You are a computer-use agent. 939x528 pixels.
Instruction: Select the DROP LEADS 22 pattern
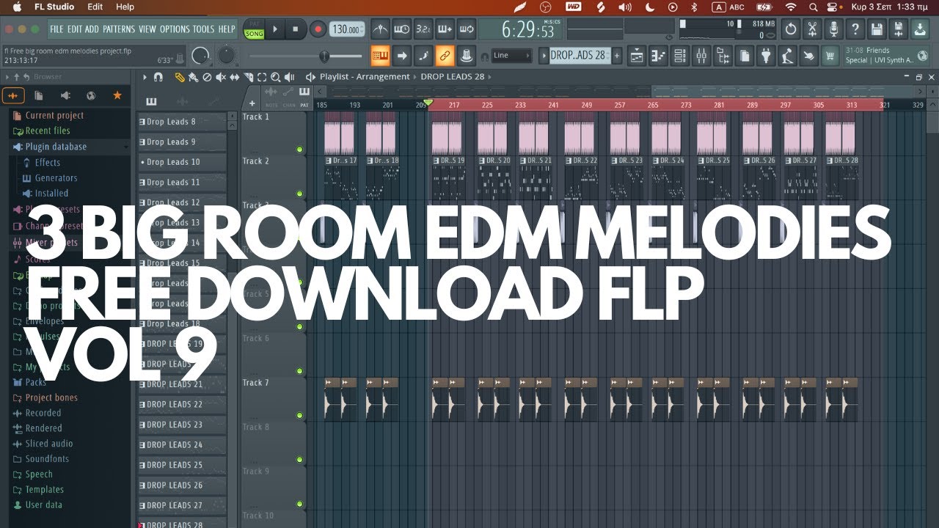(182, 404)
